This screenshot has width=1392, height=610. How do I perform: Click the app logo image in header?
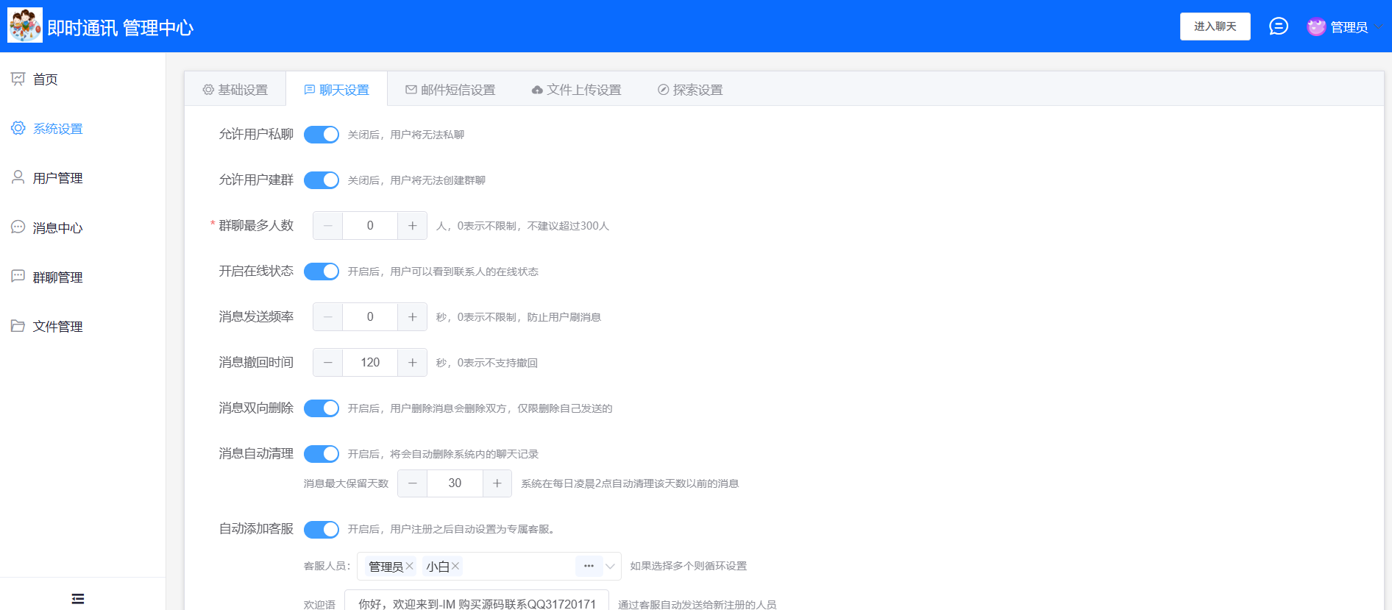coord(25,26)
